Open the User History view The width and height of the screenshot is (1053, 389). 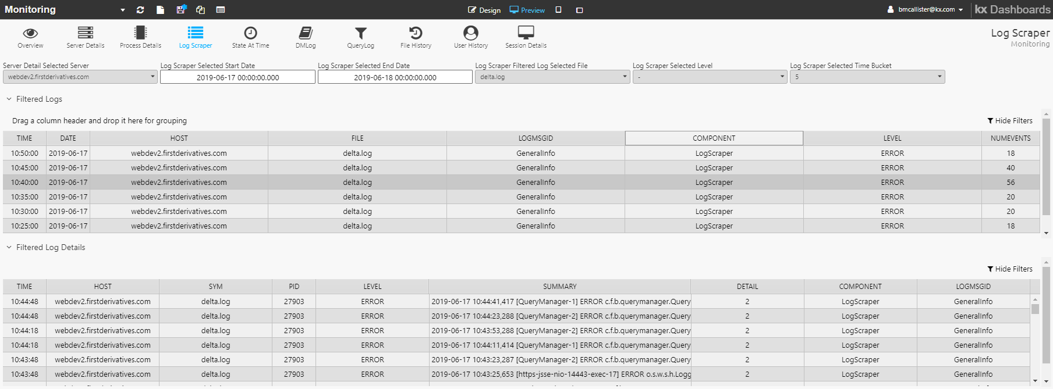(x=471, y=37)
